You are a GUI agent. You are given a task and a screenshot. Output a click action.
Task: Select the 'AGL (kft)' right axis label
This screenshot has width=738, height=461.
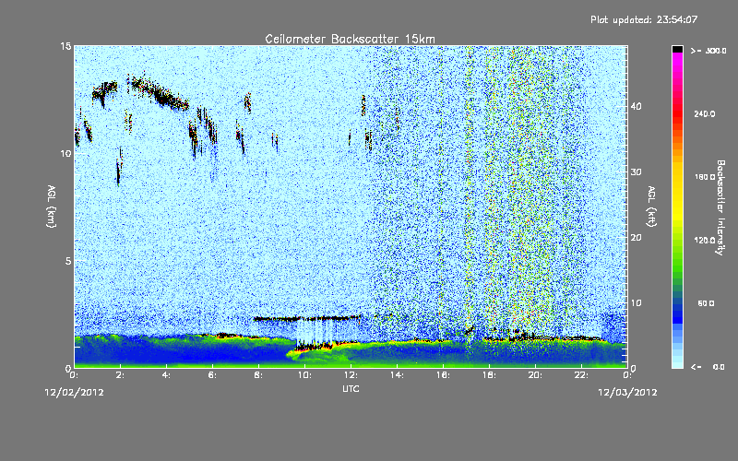651,206
